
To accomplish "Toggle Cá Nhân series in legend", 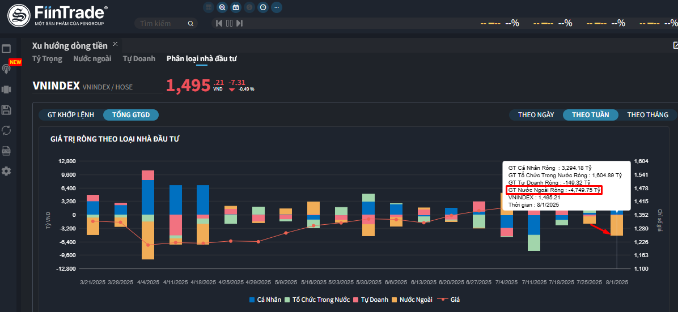I will click(x=265, y=300).
